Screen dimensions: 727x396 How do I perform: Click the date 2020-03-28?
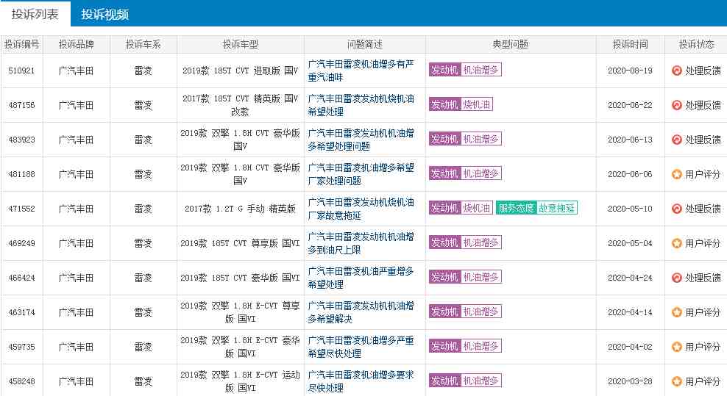[630, 381]
